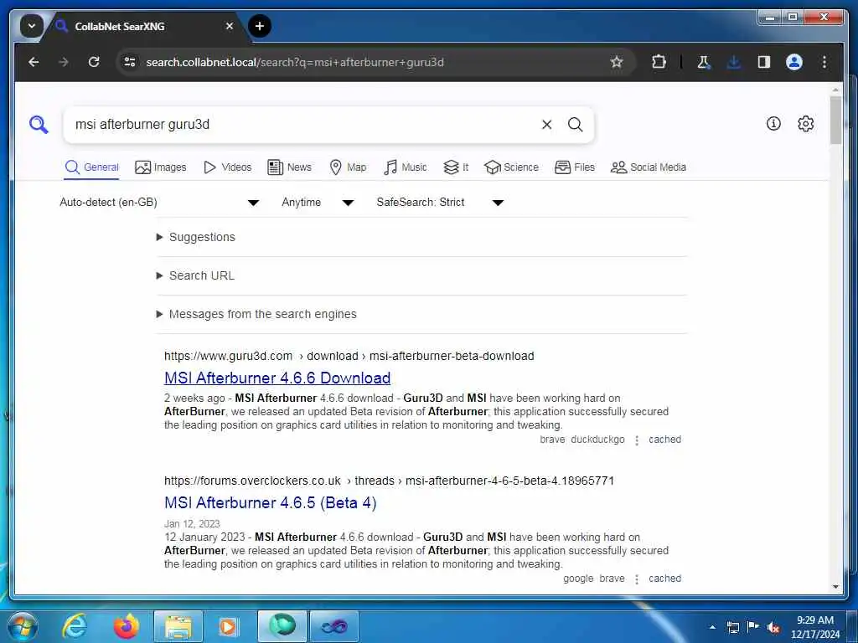The width and height of the screenshot is (858, 643).
Task: Submit search with the magnifying glass button
Action: (x=575, y=125)
